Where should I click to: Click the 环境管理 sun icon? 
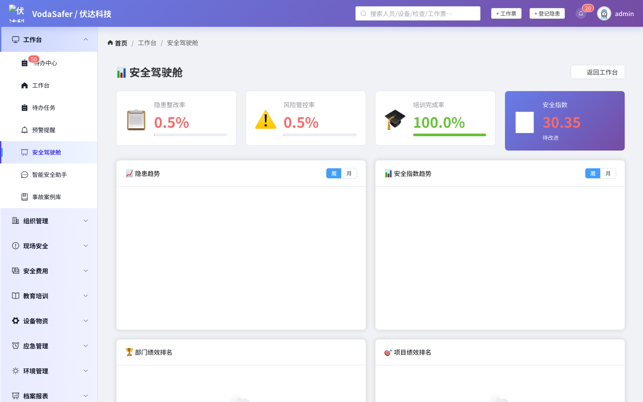click(x=16, y=371)
